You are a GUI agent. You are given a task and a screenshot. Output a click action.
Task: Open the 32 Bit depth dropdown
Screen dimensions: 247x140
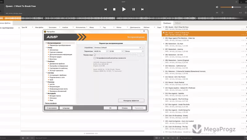click(x=116, y=51)
